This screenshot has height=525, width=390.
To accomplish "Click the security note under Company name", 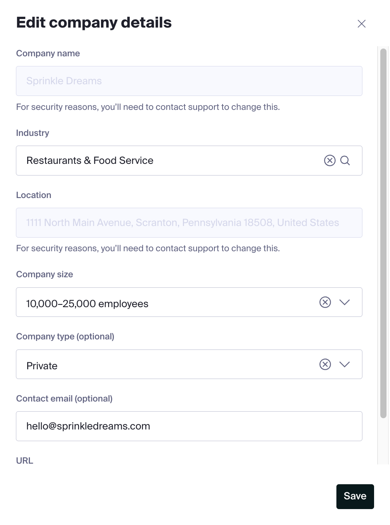I will coord(148,107).
